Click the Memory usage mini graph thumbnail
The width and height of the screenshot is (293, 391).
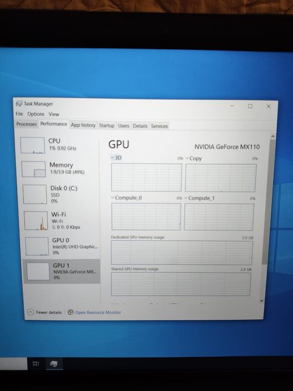tap(33, 169)
